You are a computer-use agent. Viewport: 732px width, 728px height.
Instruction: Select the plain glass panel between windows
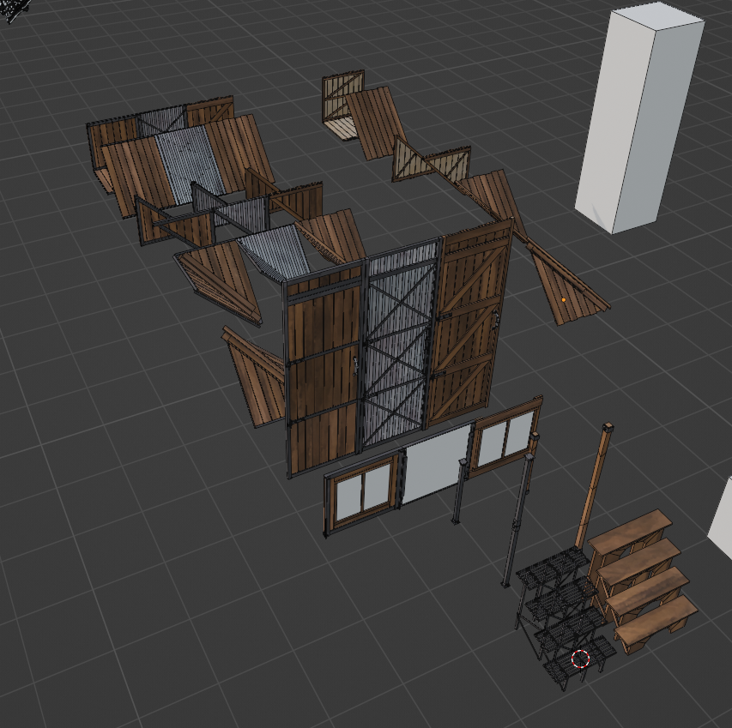[437, 466]
